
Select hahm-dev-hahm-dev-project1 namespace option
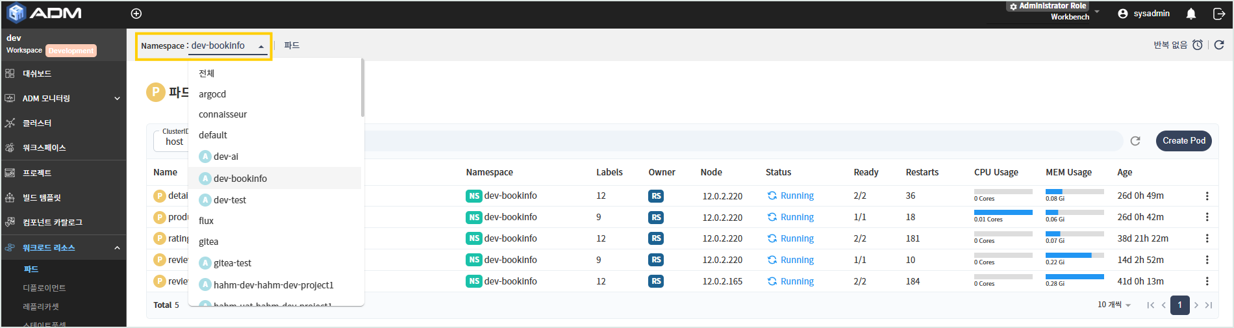(275, 285)
